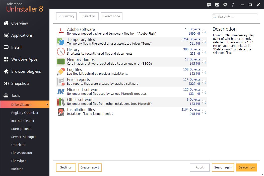Image resolution: width=264 pixels, height=176 pixels.
Task: Click the Adobe software red icon
Action: coord(61,31)
